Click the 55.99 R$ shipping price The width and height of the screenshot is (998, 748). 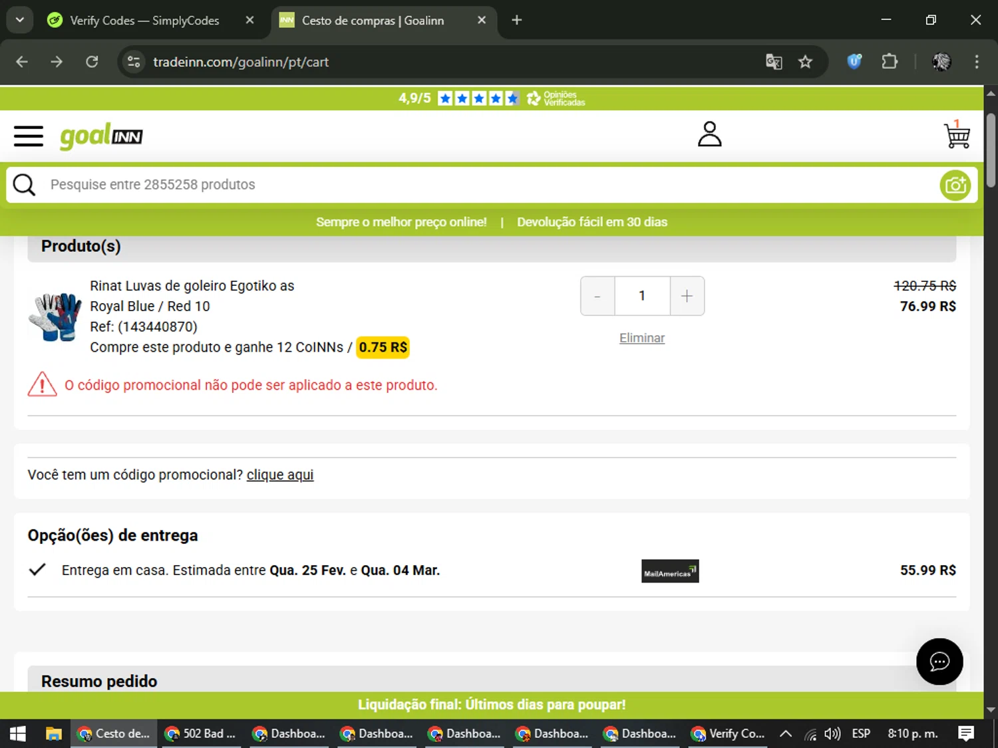[927, 570]
